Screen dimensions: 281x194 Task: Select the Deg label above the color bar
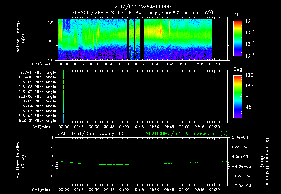(x=238, y=69)
